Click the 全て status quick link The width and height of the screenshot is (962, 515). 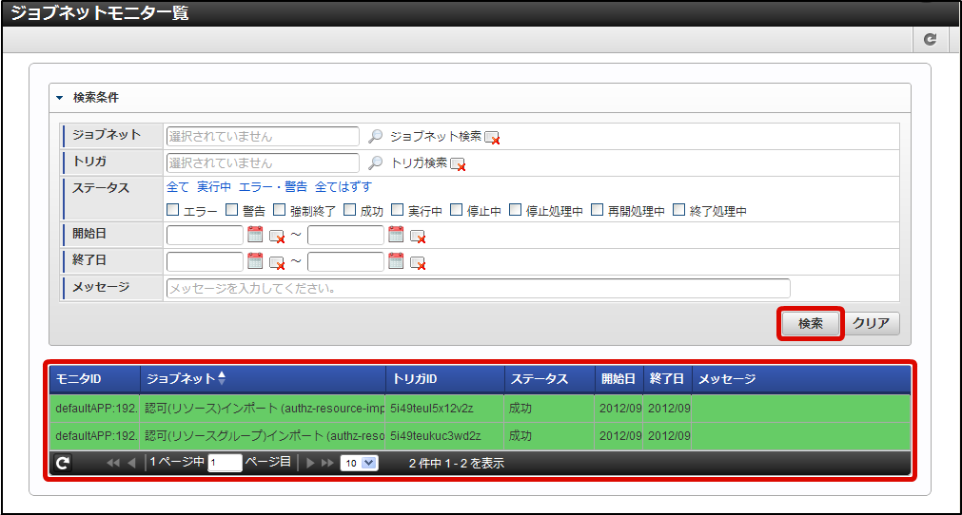(x=178, y=187)
